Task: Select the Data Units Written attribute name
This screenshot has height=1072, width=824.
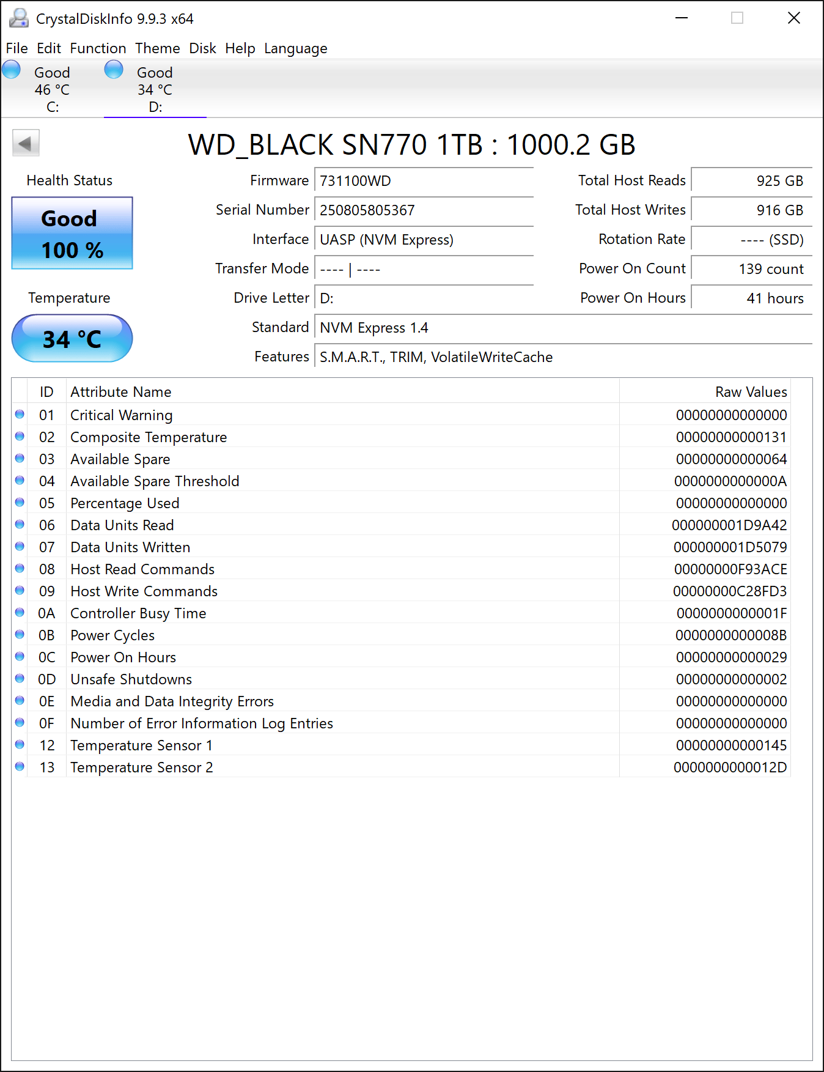Action: 130,547
